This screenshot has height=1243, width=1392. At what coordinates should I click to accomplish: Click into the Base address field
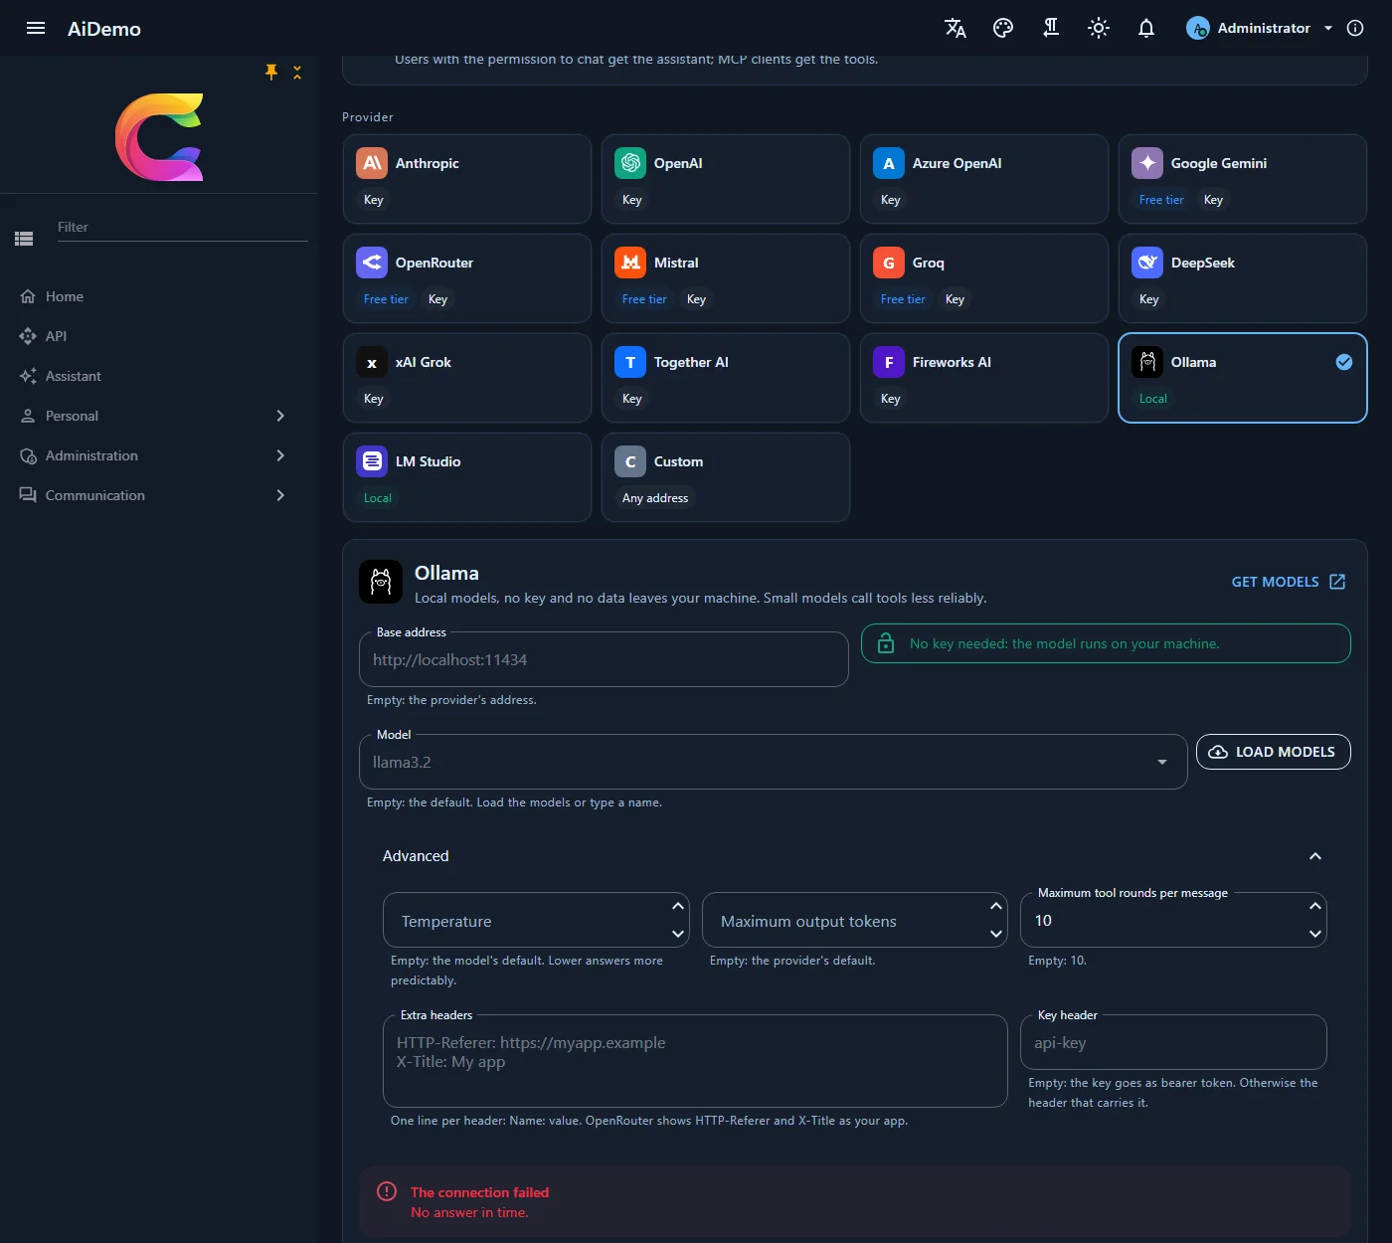pyautogui.click(x=604, y=659)
